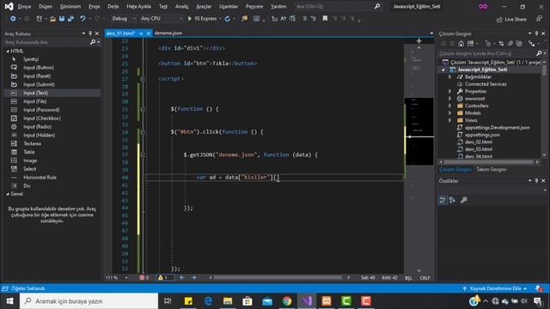
Task: Open the Debug configuration dropdown
Action: (124, 19)
